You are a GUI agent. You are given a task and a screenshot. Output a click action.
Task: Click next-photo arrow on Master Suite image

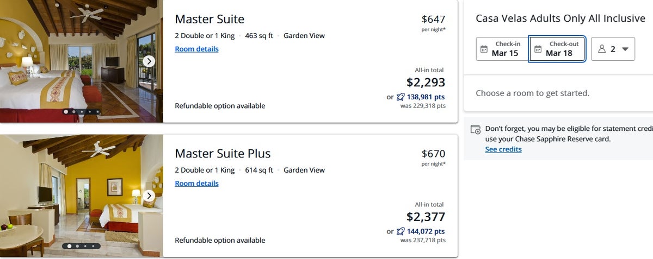149,61
